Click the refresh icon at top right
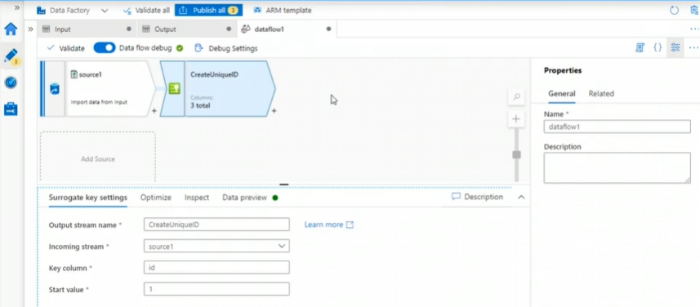700x307 pixels. 674,11
